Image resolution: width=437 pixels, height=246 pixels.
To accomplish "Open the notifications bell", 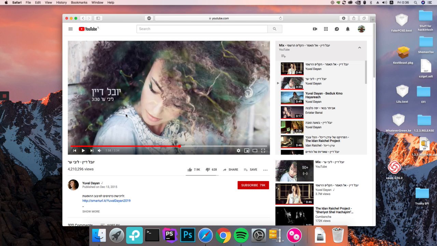I will click(348, 29).
